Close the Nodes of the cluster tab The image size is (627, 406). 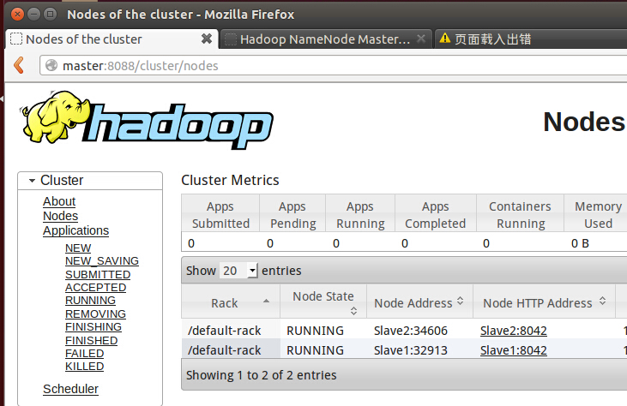pos(207,39)
